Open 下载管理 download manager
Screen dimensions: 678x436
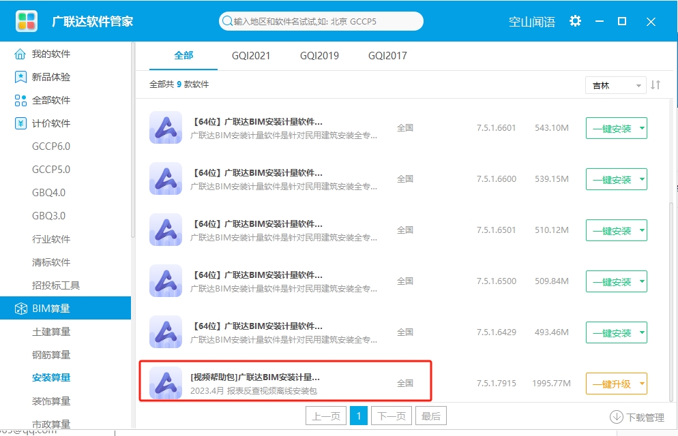637,417
